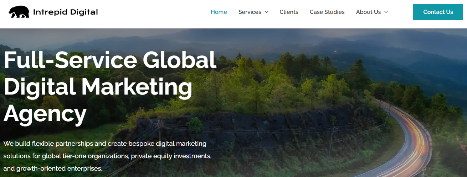Click the teal Contact Us button
The height and width of the screenshot is (177, 467).
[x=438, y=12]
